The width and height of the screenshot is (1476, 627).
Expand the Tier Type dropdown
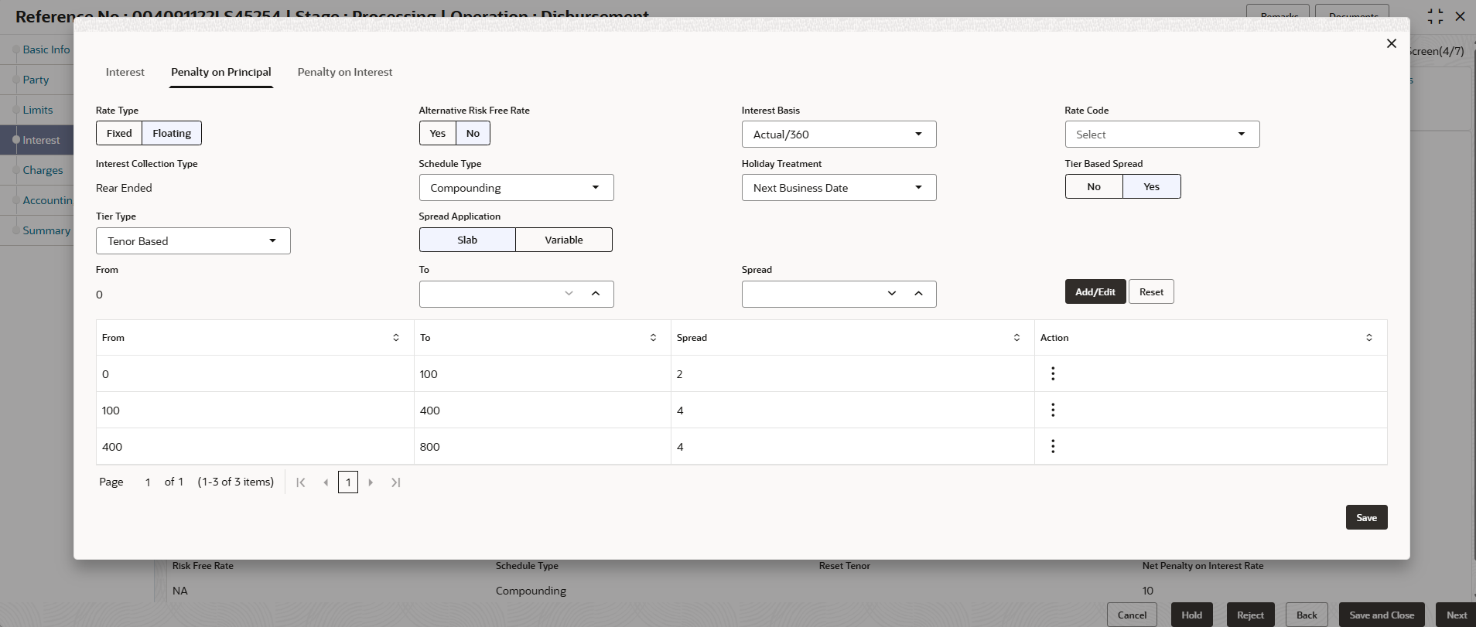pos(193,241)
